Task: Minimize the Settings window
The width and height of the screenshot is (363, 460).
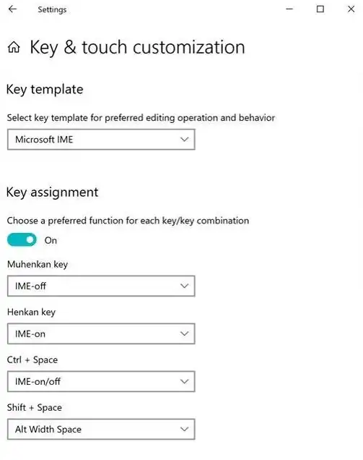Action: [289, 9]
